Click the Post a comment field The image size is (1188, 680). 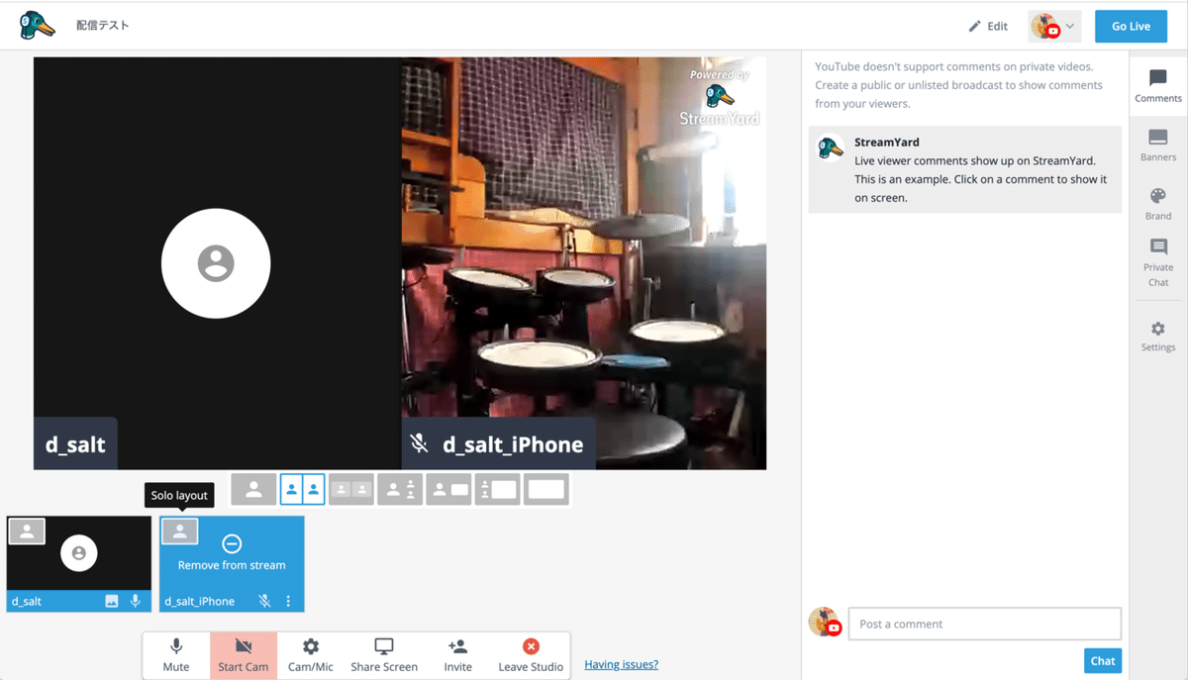point(985,624)
